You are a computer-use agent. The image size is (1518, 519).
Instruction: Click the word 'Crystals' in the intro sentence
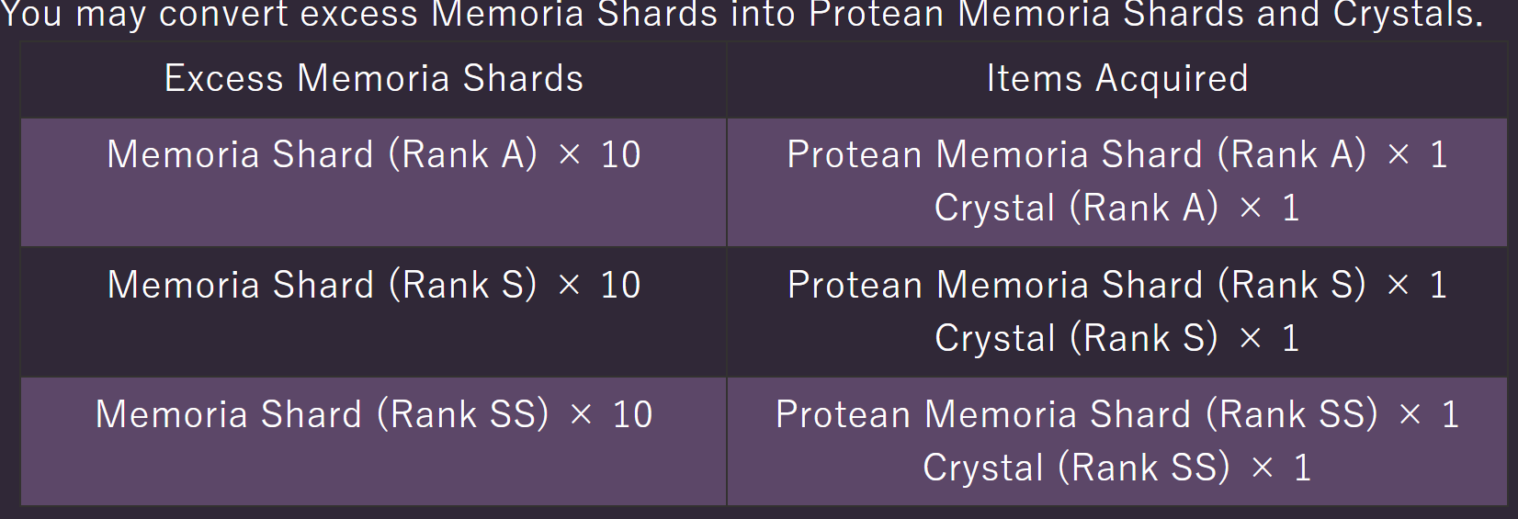(x=1406, y=15)
